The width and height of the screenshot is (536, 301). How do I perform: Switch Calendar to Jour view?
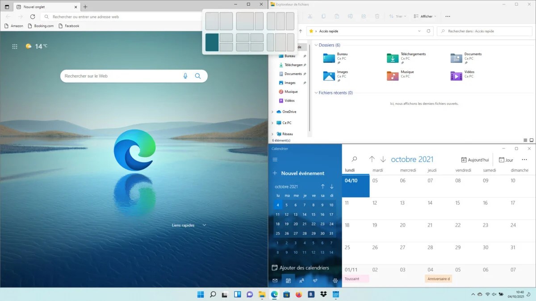[506, 160]
